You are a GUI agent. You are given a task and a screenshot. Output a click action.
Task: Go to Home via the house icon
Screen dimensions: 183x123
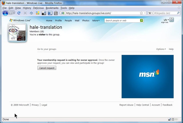[31, 13]
